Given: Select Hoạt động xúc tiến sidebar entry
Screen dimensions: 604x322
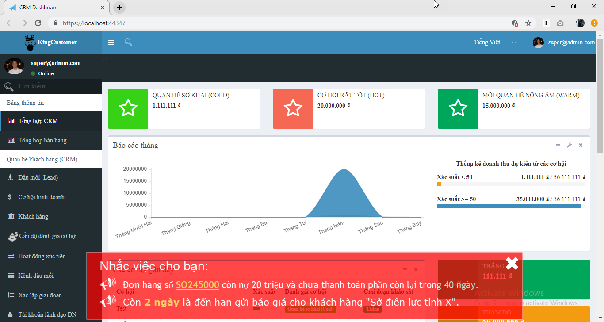Looking at the screenshot, I should [x=51, y=256].
